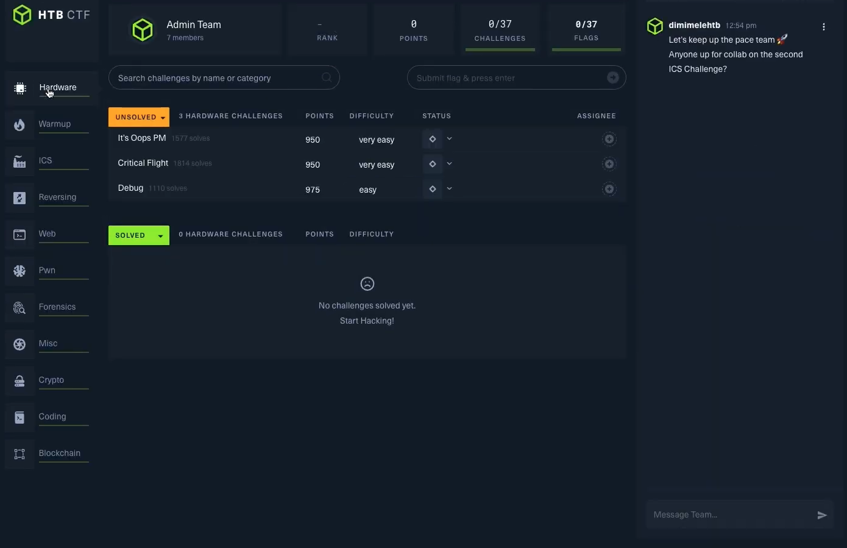Click the Admin Team name
The width and height of the screenshot is (847, 548).
click(x=194, y=25)
